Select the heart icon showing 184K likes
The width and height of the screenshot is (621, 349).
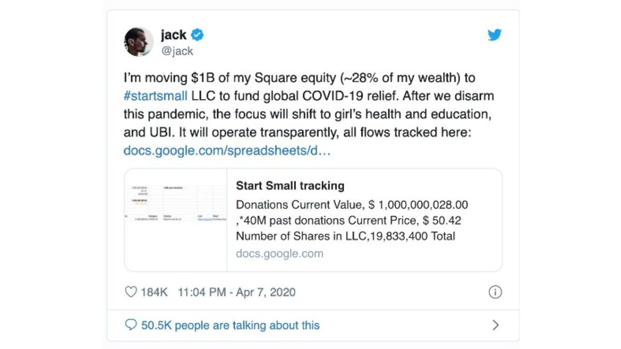(130, 292)
